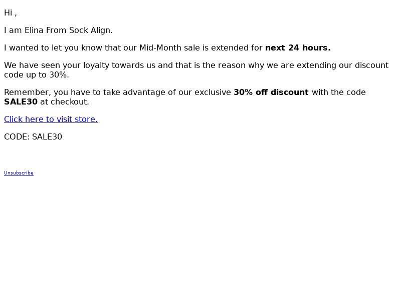Click the Unsubscribe link
Viewport: 401px width, 300px height.
[x=19, y=173]
